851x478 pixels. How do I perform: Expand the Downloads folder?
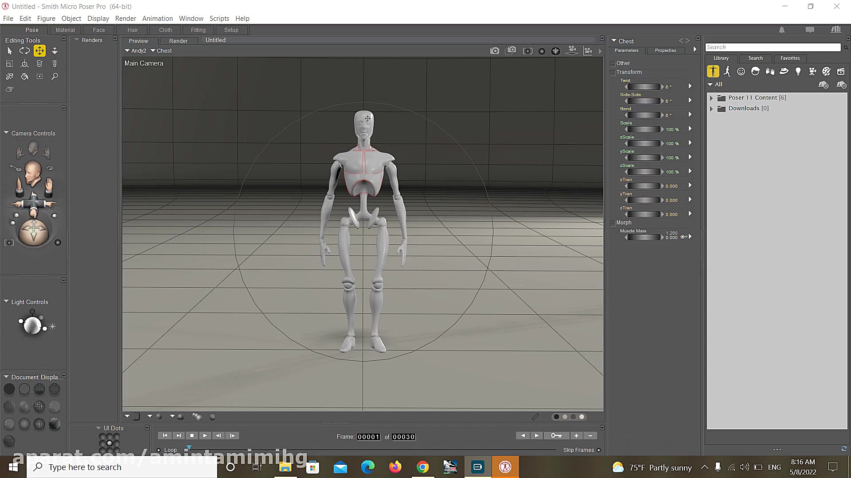coord(711,108)
